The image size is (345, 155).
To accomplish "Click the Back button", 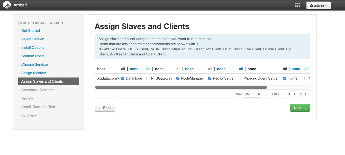I will [105, 108].
